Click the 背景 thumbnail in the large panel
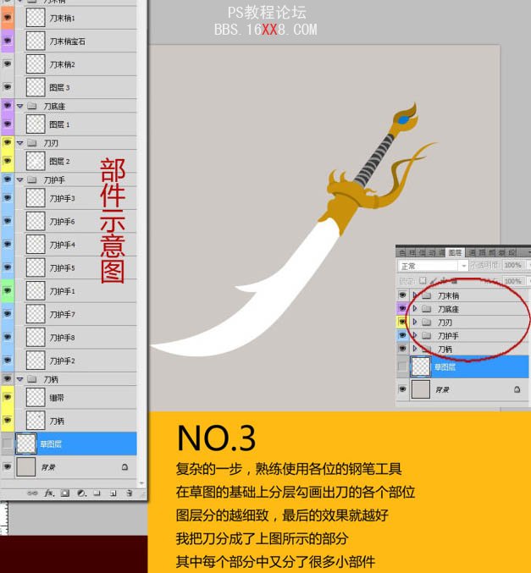 pos(26,467)
